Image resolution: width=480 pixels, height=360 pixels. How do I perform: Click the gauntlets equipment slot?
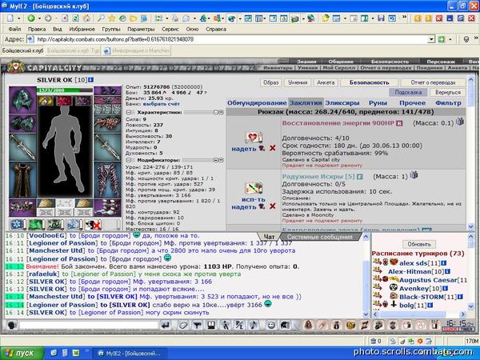point(22,123)
